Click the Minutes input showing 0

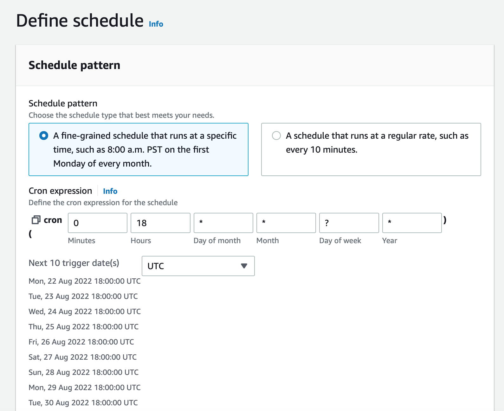(x=97, y=223)
